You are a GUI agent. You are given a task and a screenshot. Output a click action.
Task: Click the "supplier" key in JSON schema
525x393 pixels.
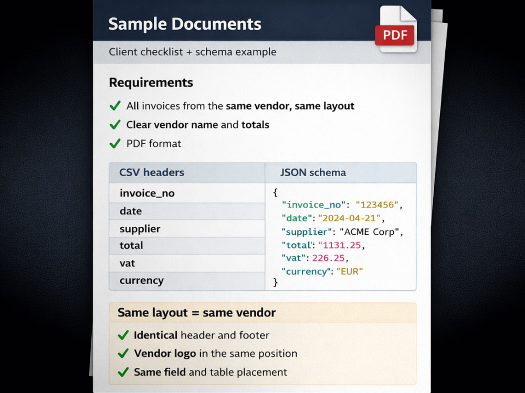click(x=307, y=232)
